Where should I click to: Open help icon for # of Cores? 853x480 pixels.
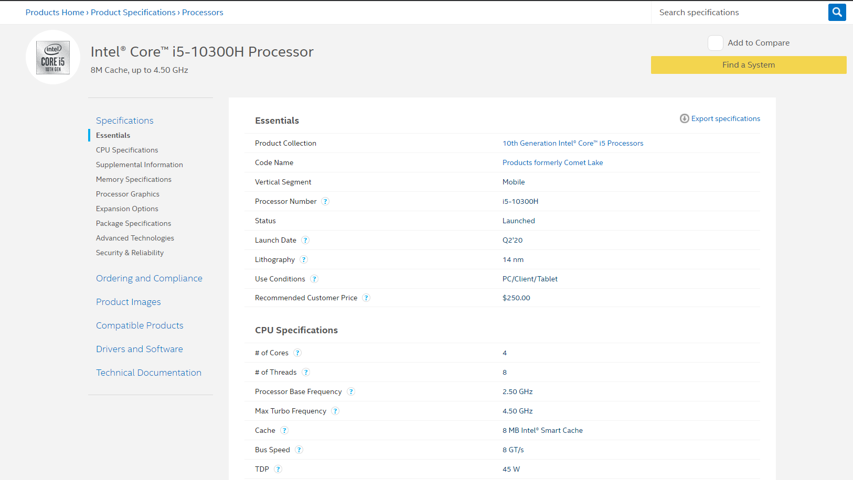297,353
